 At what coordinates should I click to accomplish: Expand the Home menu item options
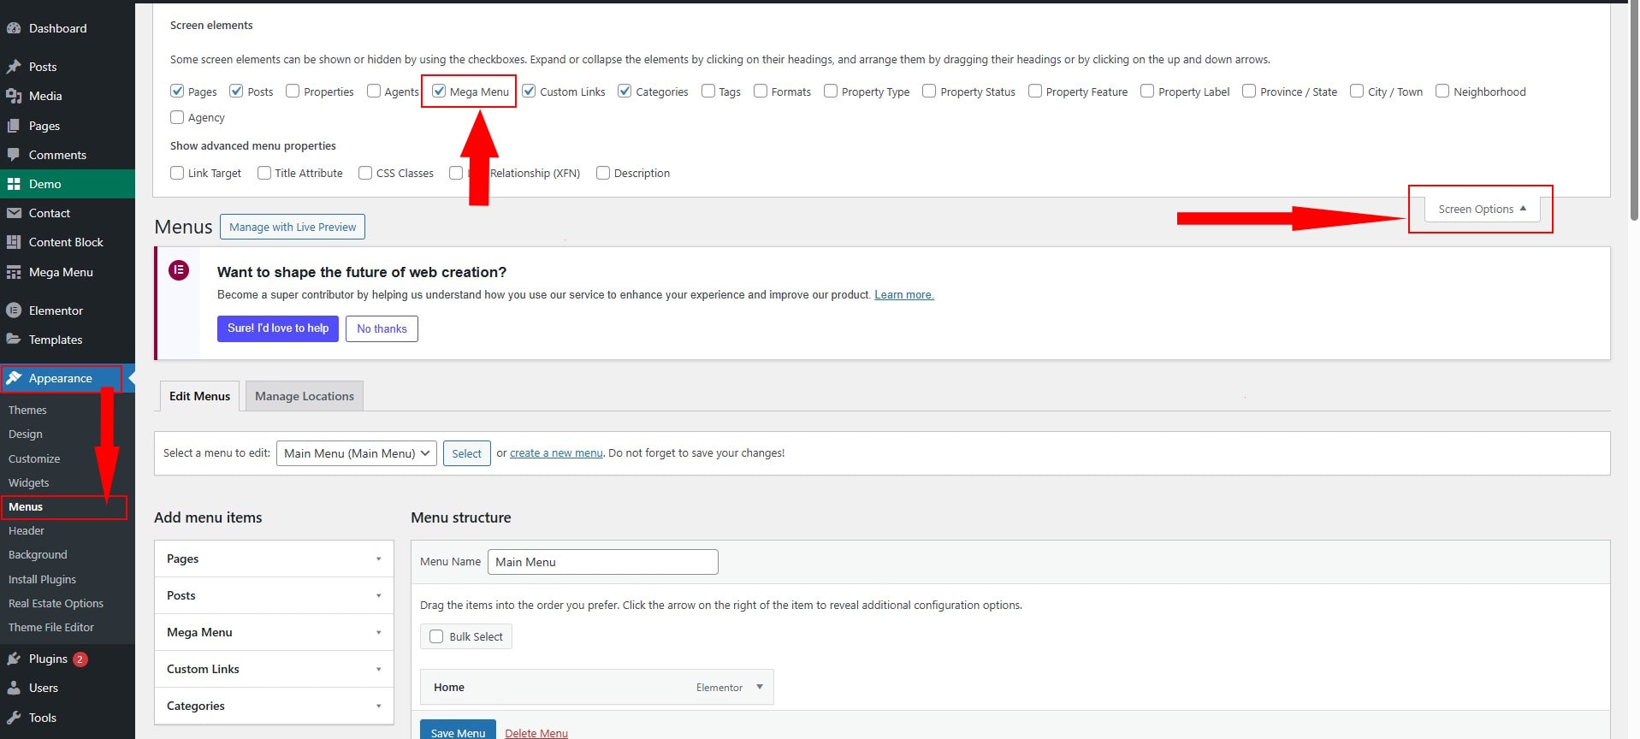click(x=759, y=687)
